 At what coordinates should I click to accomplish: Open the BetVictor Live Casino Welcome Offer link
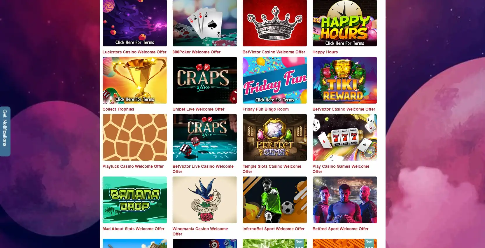[x=203, y=169]
